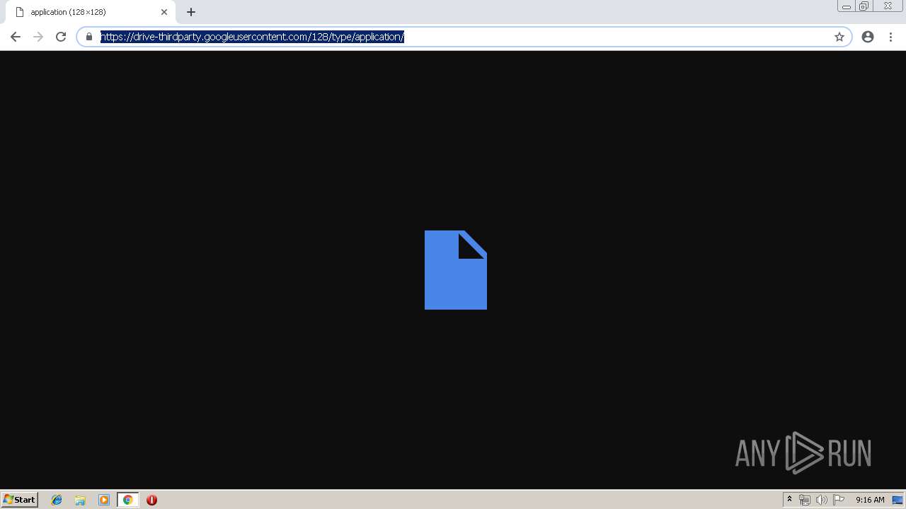Bookmark this page with the star icon
Screen dimensions: 906x509
tap(839, 37)
